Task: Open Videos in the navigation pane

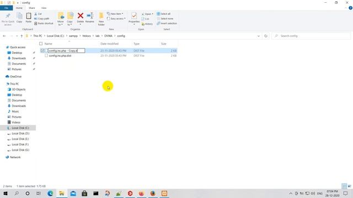Action: tap(14, 122)
